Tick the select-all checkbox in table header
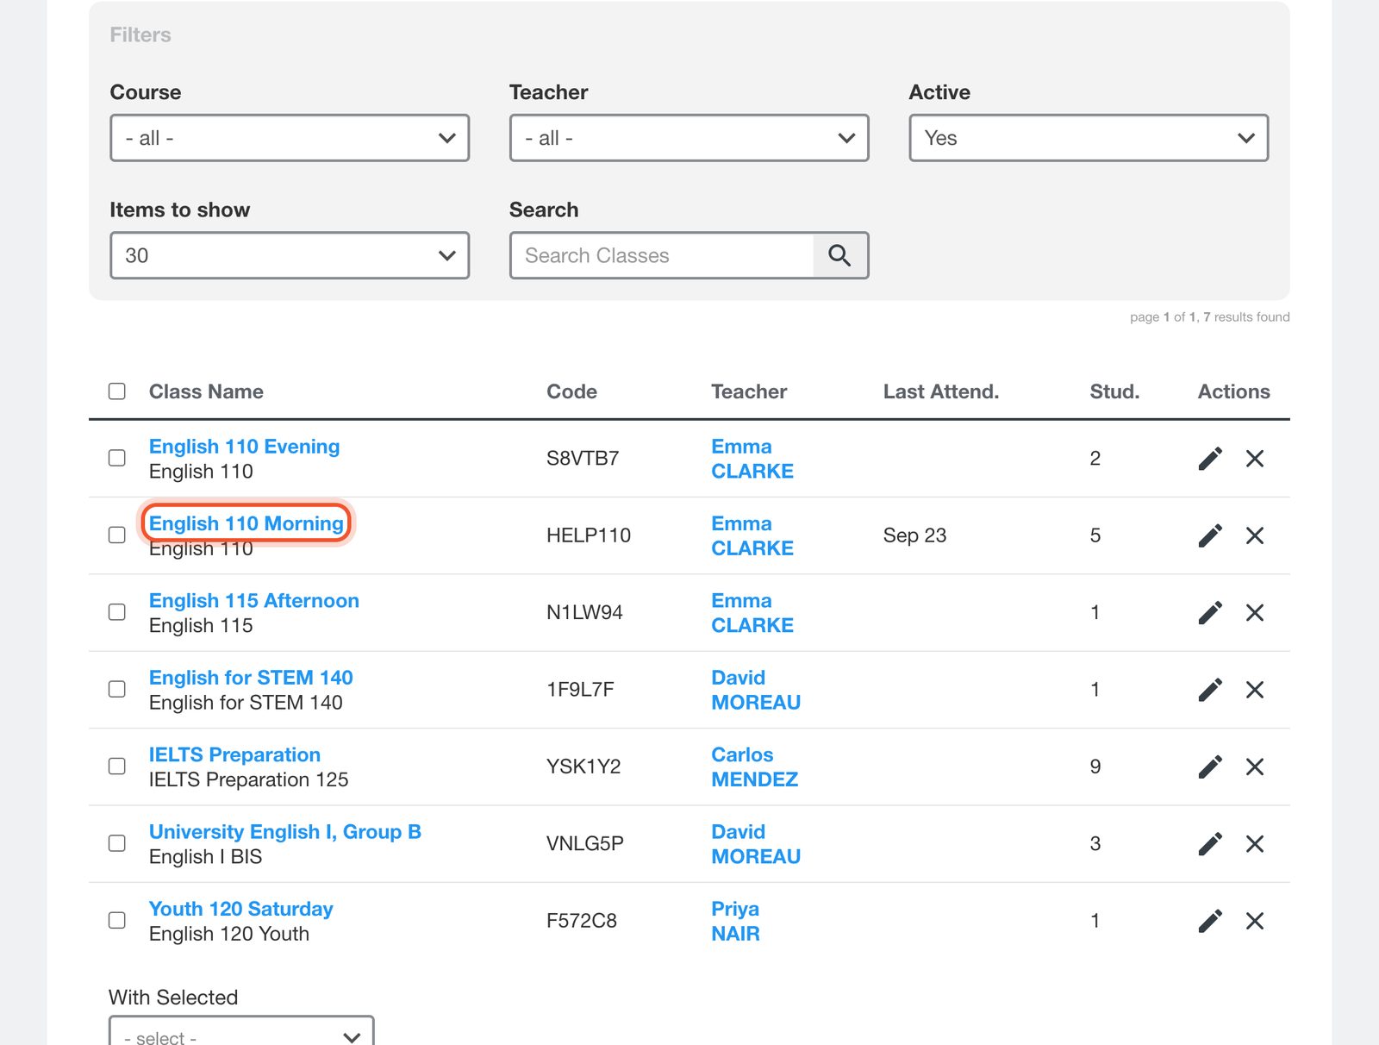This screenshot has height=1045, width=1379. tap(117, 391)
